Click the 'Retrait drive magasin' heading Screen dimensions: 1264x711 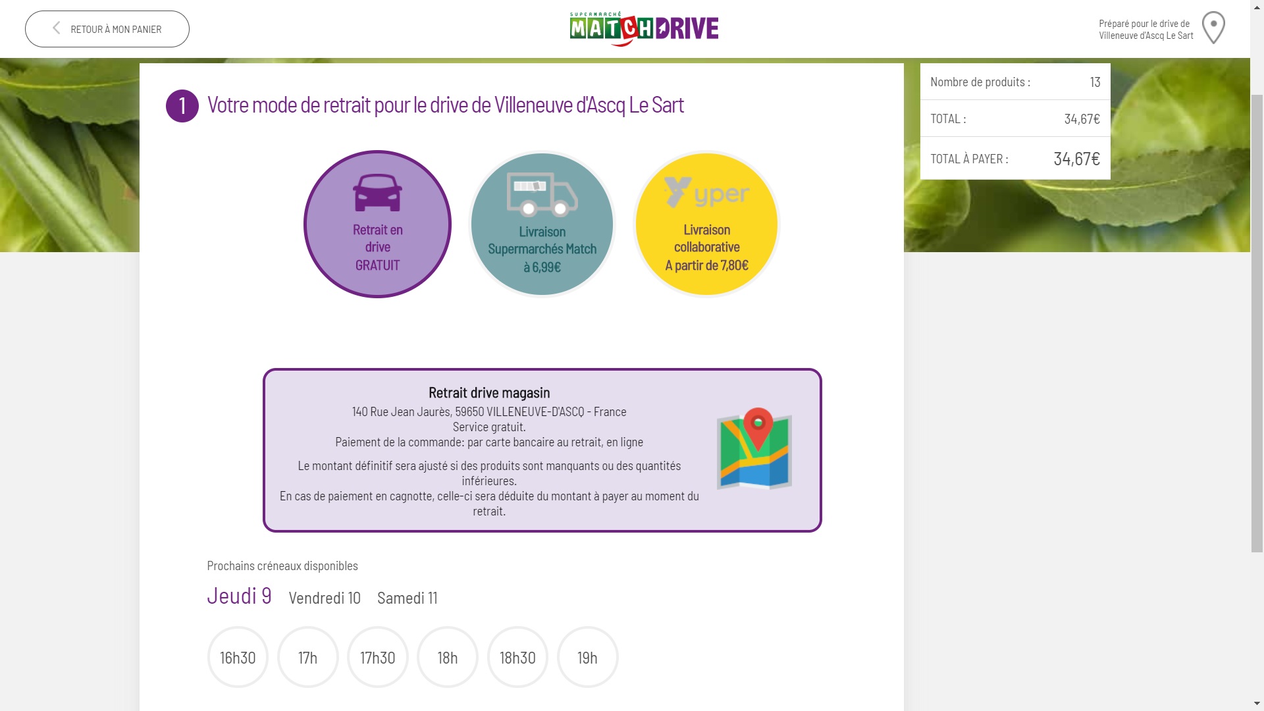pos(489,393)
